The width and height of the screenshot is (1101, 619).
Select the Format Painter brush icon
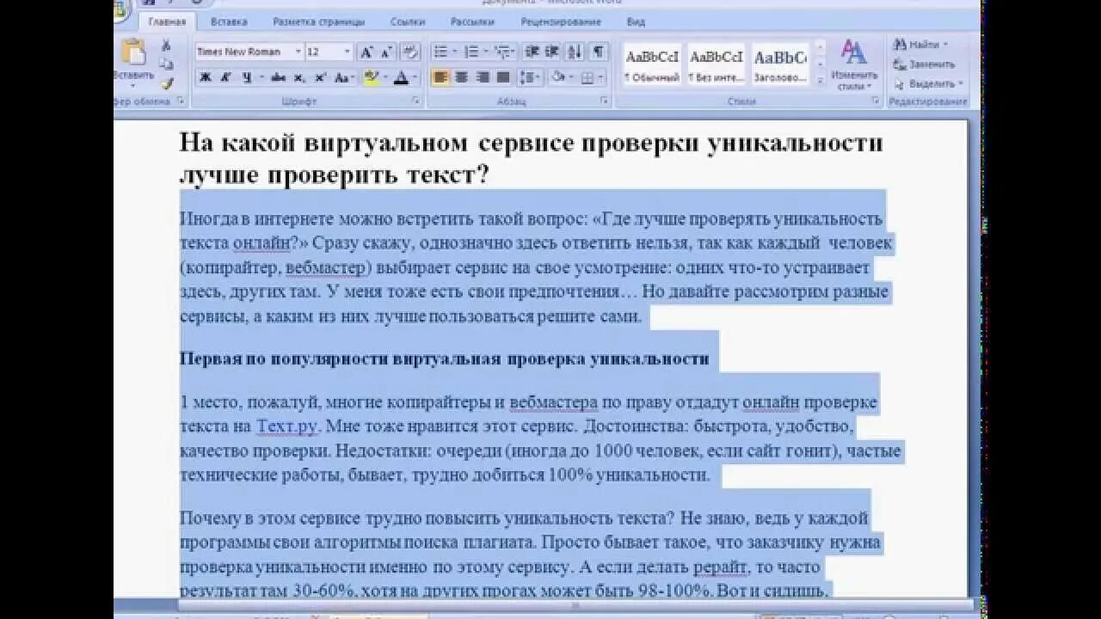[x=166, y=83]
